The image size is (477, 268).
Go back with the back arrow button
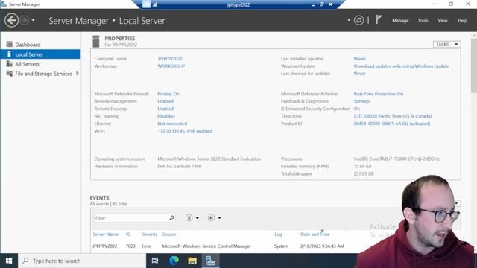(x=12, y=20)
